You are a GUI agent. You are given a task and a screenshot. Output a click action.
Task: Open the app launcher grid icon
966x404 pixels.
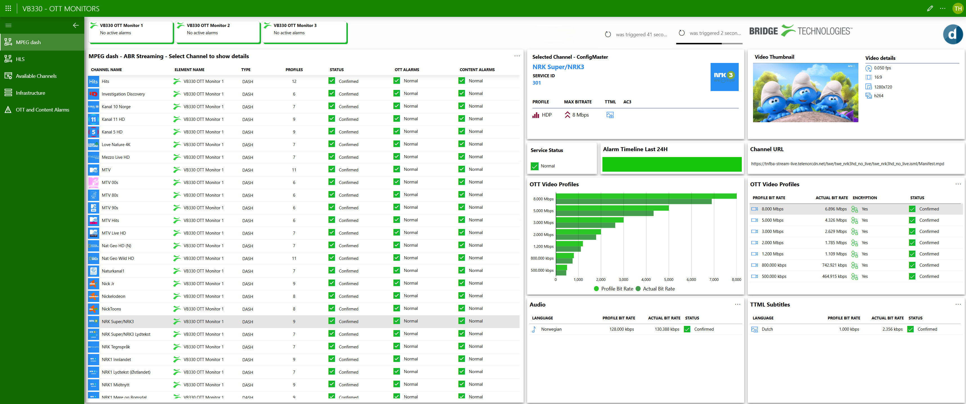click(8, 8)
